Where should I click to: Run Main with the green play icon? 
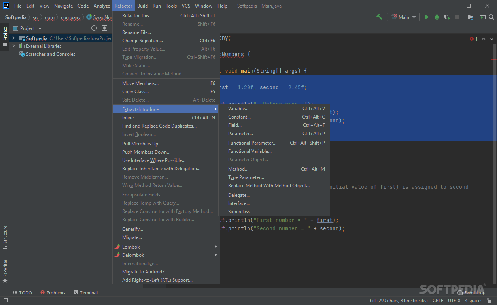[x=427, y=17]
